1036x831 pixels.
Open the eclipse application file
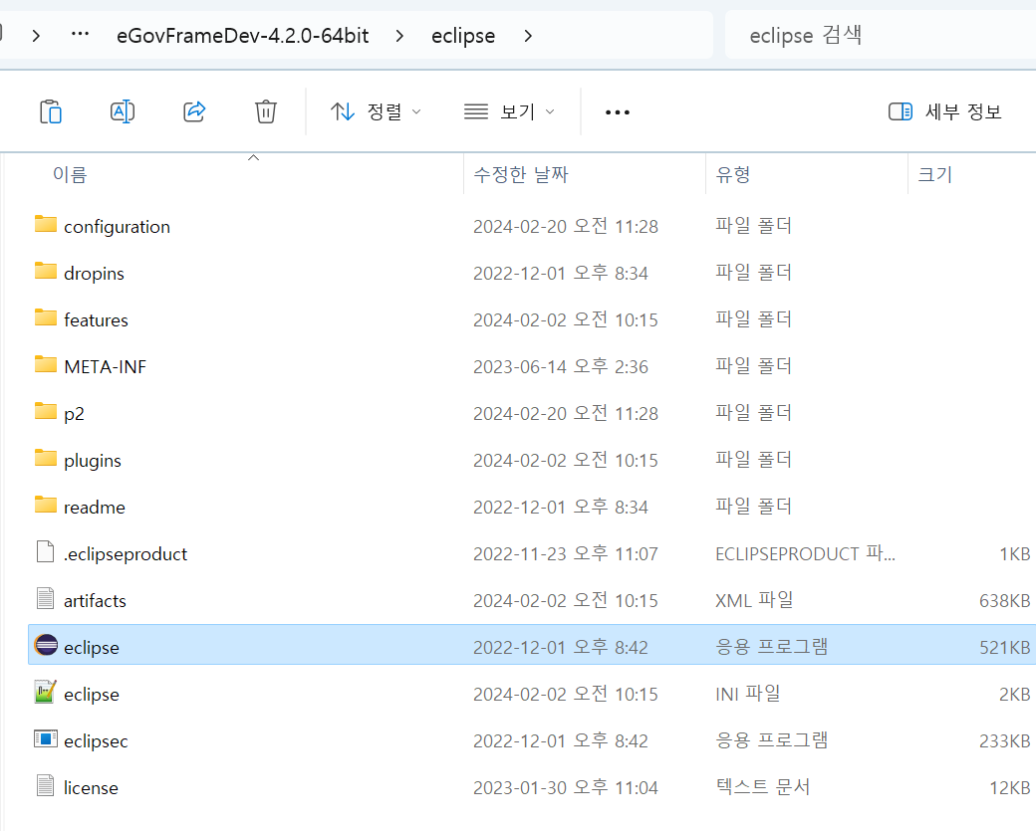(x=91, y=647)
